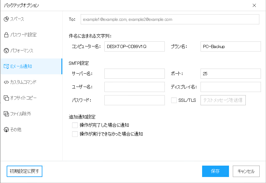Check 操作が完了した場合に通知 checkbox
Viewport: 266px width, 183px height.
[75, 125]
